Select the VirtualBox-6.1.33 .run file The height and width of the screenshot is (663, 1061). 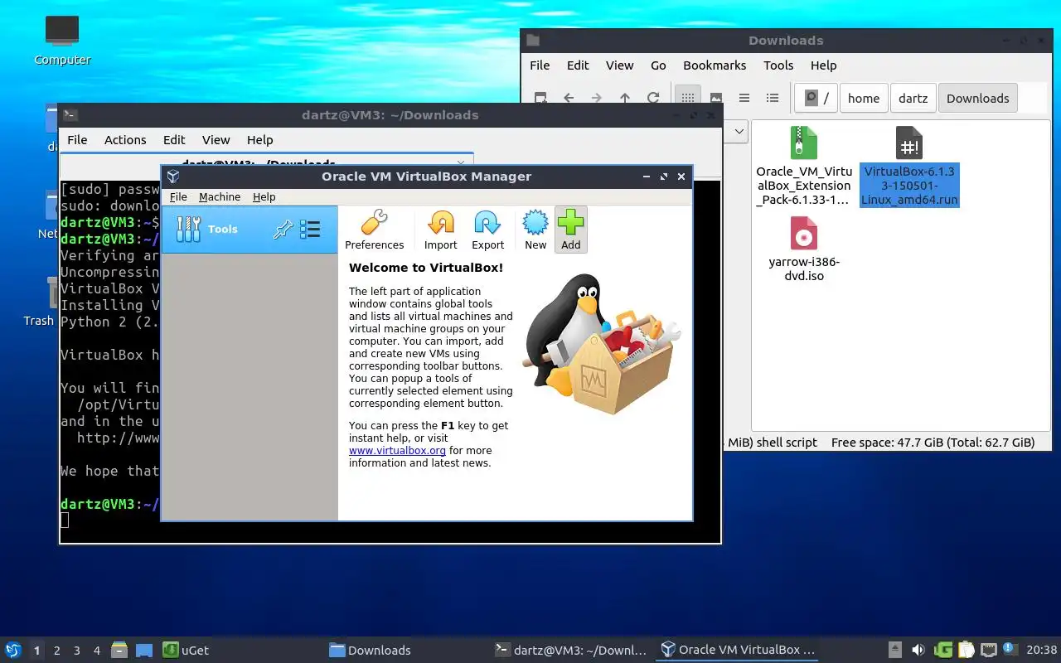point(909,166)
